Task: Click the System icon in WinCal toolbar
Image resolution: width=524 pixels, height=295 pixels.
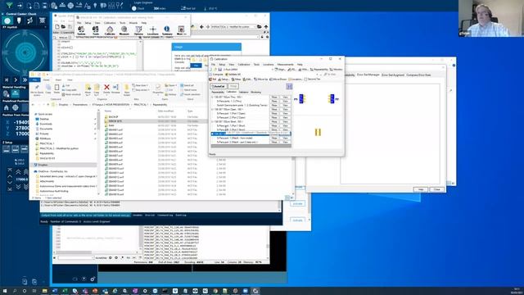Action: (x=81, y=30)
